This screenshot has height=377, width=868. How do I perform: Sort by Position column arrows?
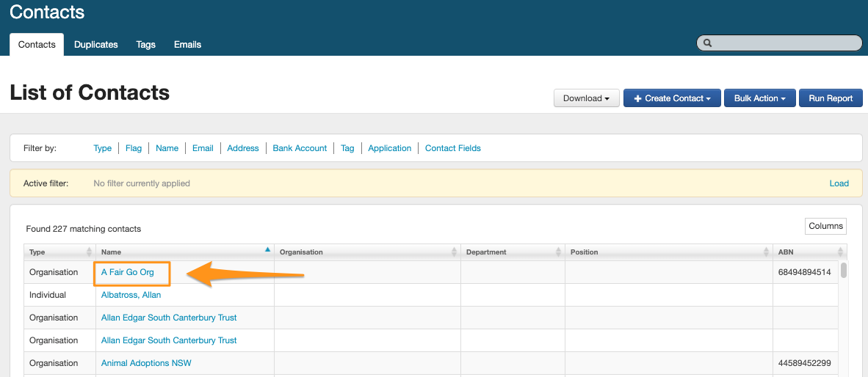[x=766, y=252]
